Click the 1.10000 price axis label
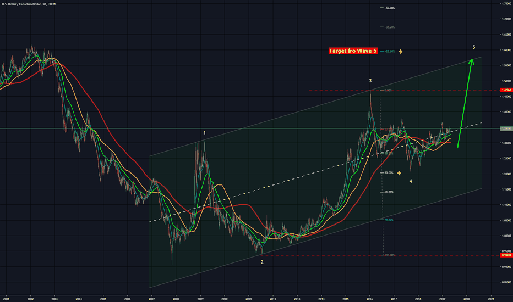 506,205
